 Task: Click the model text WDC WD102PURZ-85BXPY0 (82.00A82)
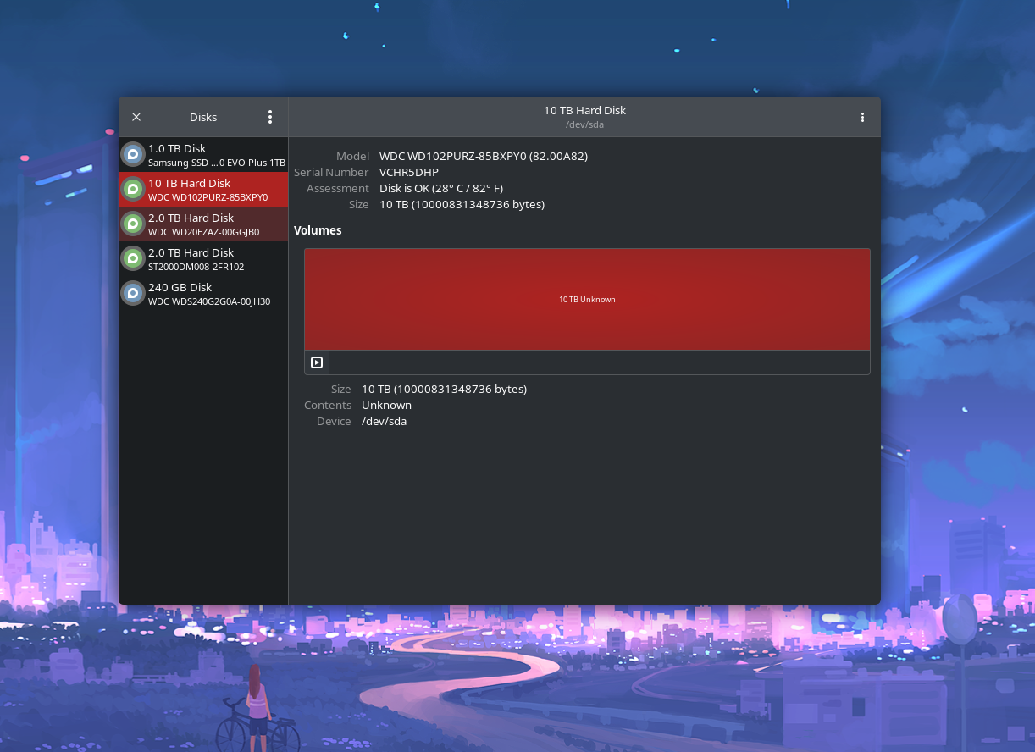[x=484, y=156]
